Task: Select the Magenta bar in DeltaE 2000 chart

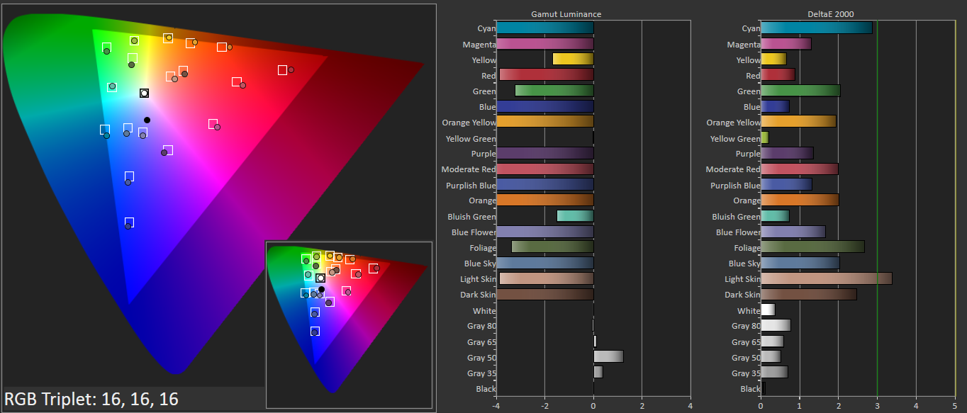Action: (x=786, y=44)
